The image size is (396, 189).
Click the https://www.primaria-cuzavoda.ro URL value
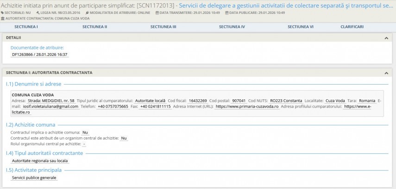coord(247,106)
